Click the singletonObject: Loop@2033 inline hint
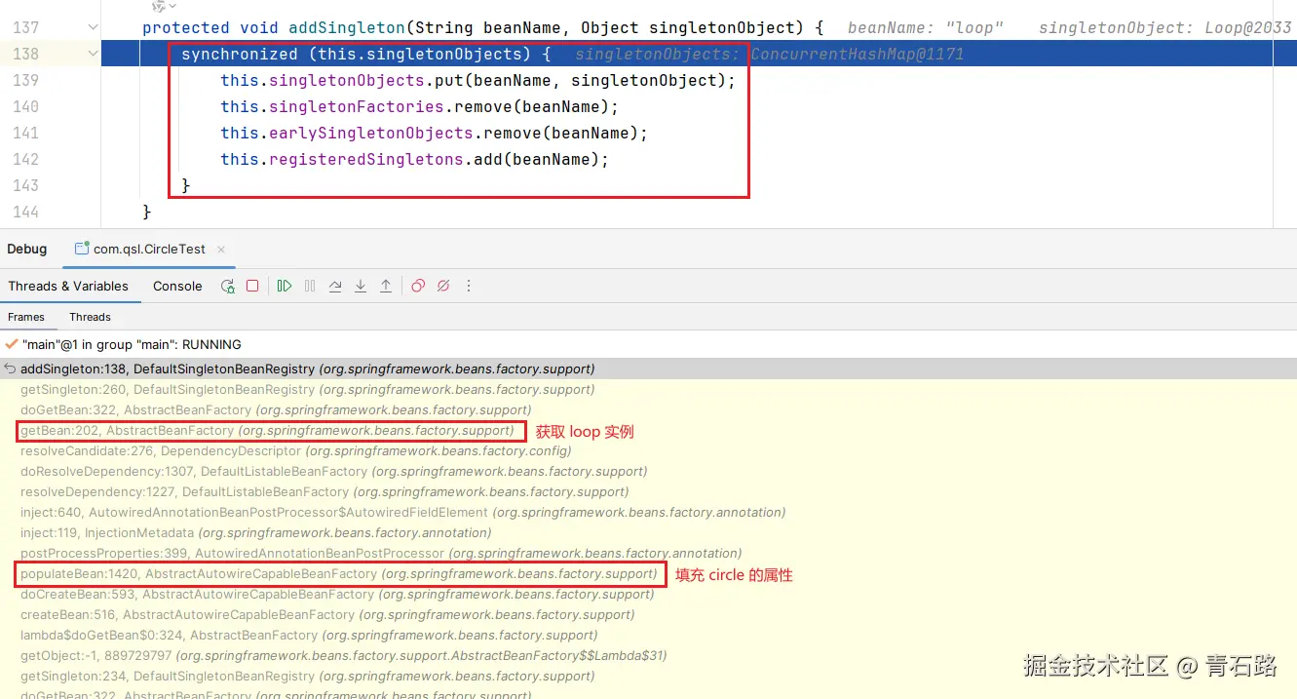The image size is (1297, 699). 1165,27
